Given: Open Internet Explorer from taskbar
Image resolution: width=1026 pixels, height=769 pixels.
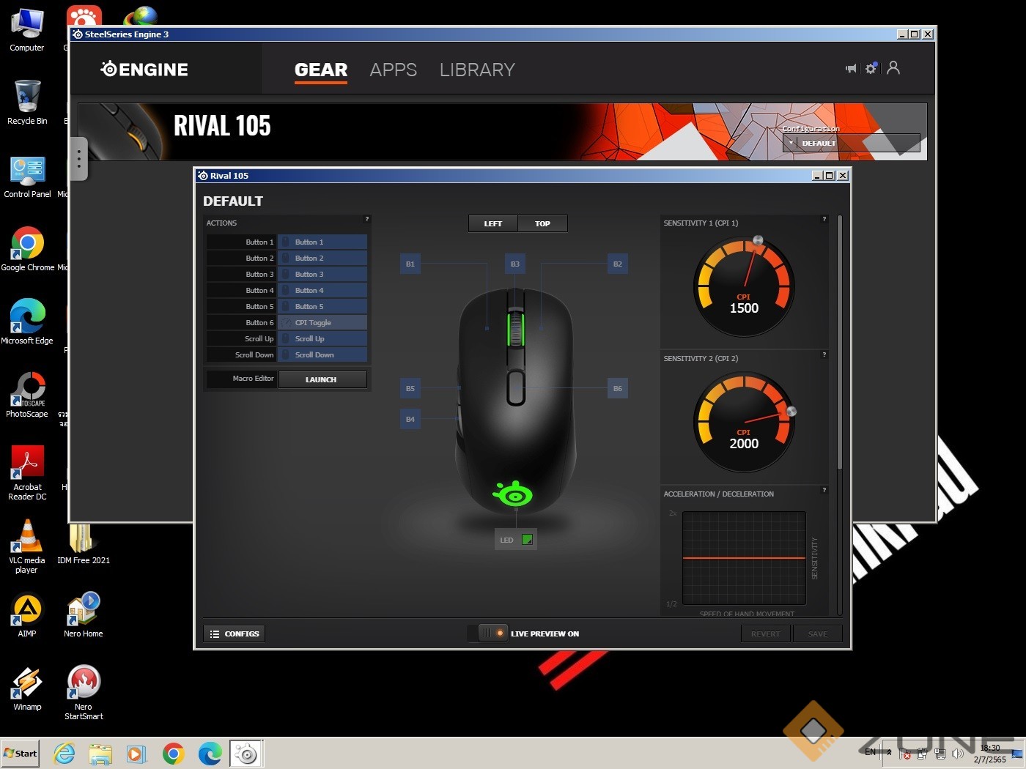Looking at the screenshot, I should pyautogui.click(x=64, y=754).
